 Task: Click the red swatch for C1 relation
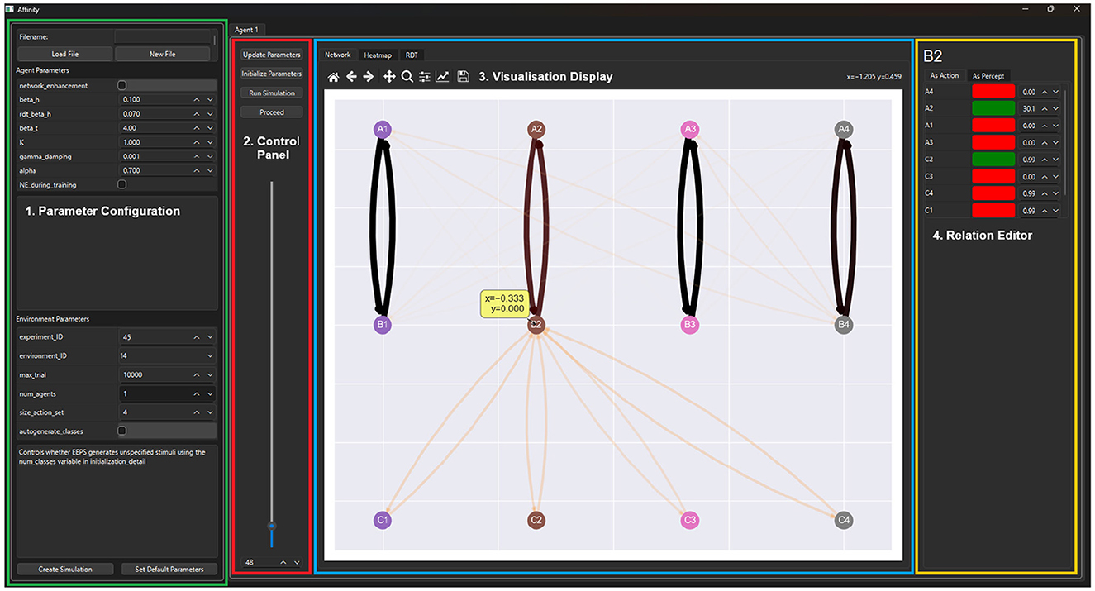click(993, 210)
